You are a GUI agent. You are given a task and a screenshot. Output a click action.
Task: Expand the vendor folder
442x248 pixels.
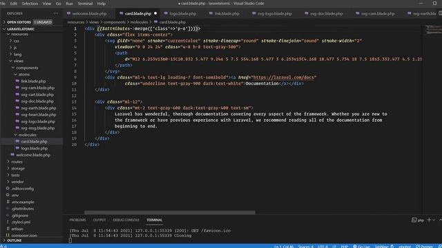(8, 182)
